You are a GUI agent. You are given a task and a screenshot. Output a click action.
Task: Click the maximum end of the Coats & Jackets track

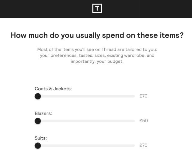[134, 96]
